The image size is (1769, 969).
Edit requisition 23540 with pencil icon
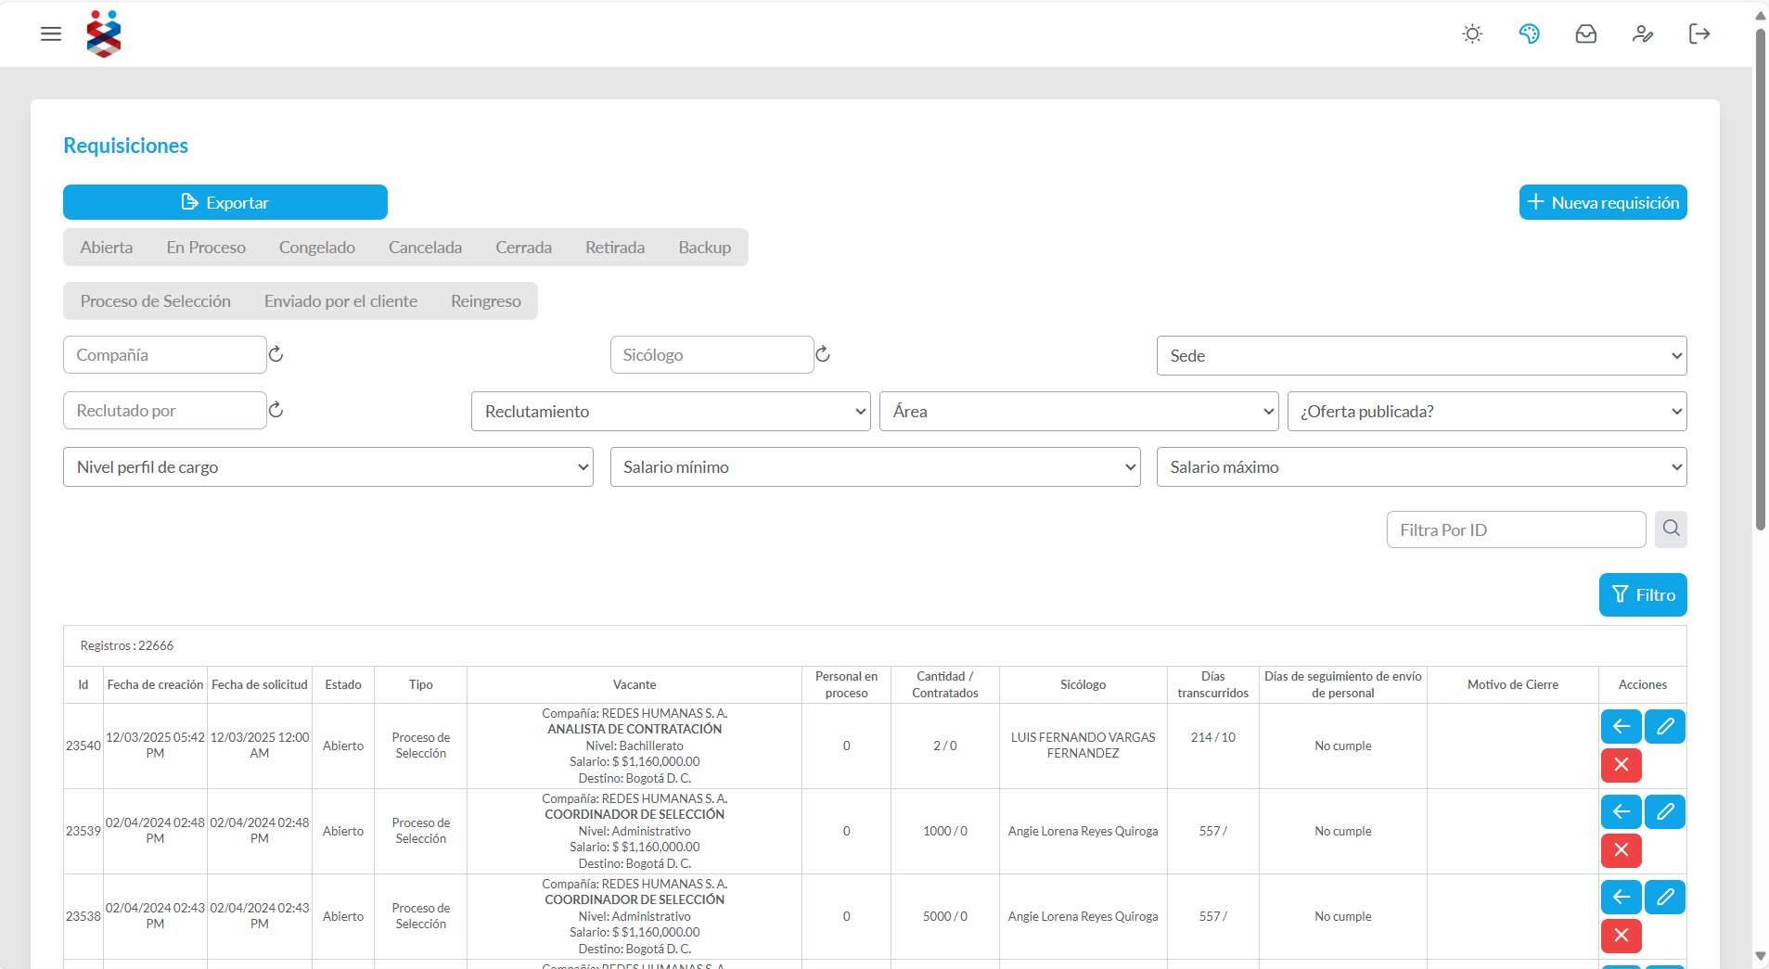(x=1664, y=726)
